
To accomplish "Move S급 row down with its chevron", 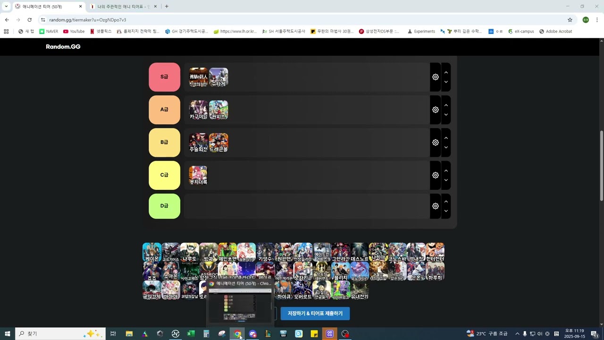I will (446, 82).
